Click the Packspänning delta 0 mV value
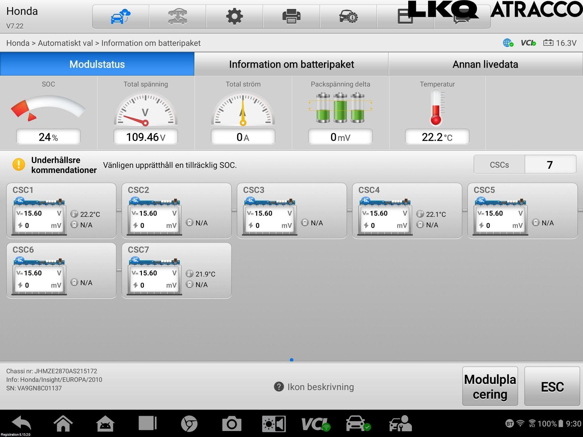This screenshot has height=437, width=583. point(340,137)
